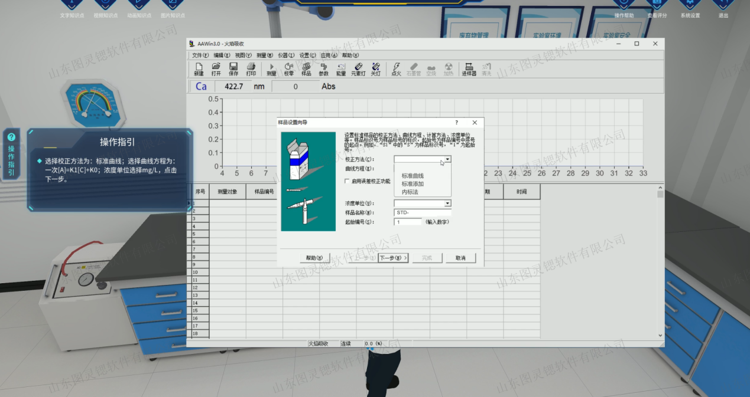Screen dimensions: 750x397
Task: Choose 内标法 in the calibration method list
Action: [410, 192]
